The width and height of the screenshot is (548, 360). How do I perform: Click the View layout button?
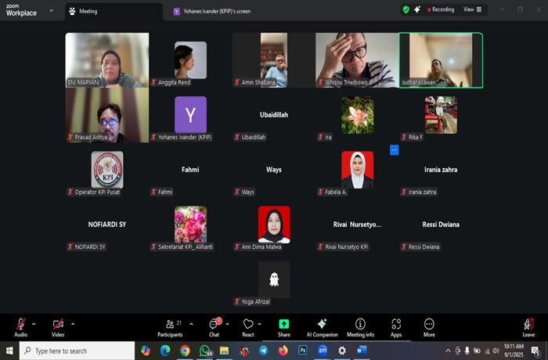472,9
